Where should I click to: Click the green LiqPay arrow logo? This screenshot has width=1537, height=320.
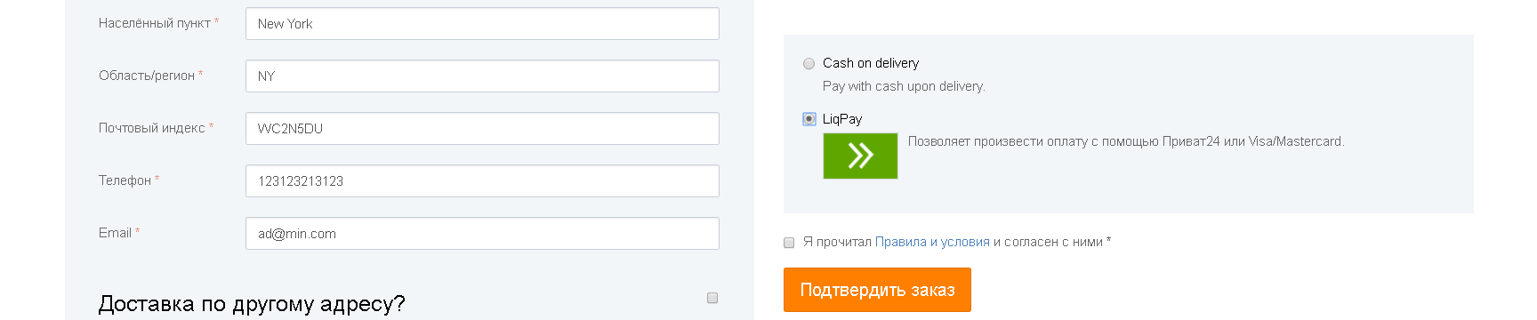(x=860, y=156)
